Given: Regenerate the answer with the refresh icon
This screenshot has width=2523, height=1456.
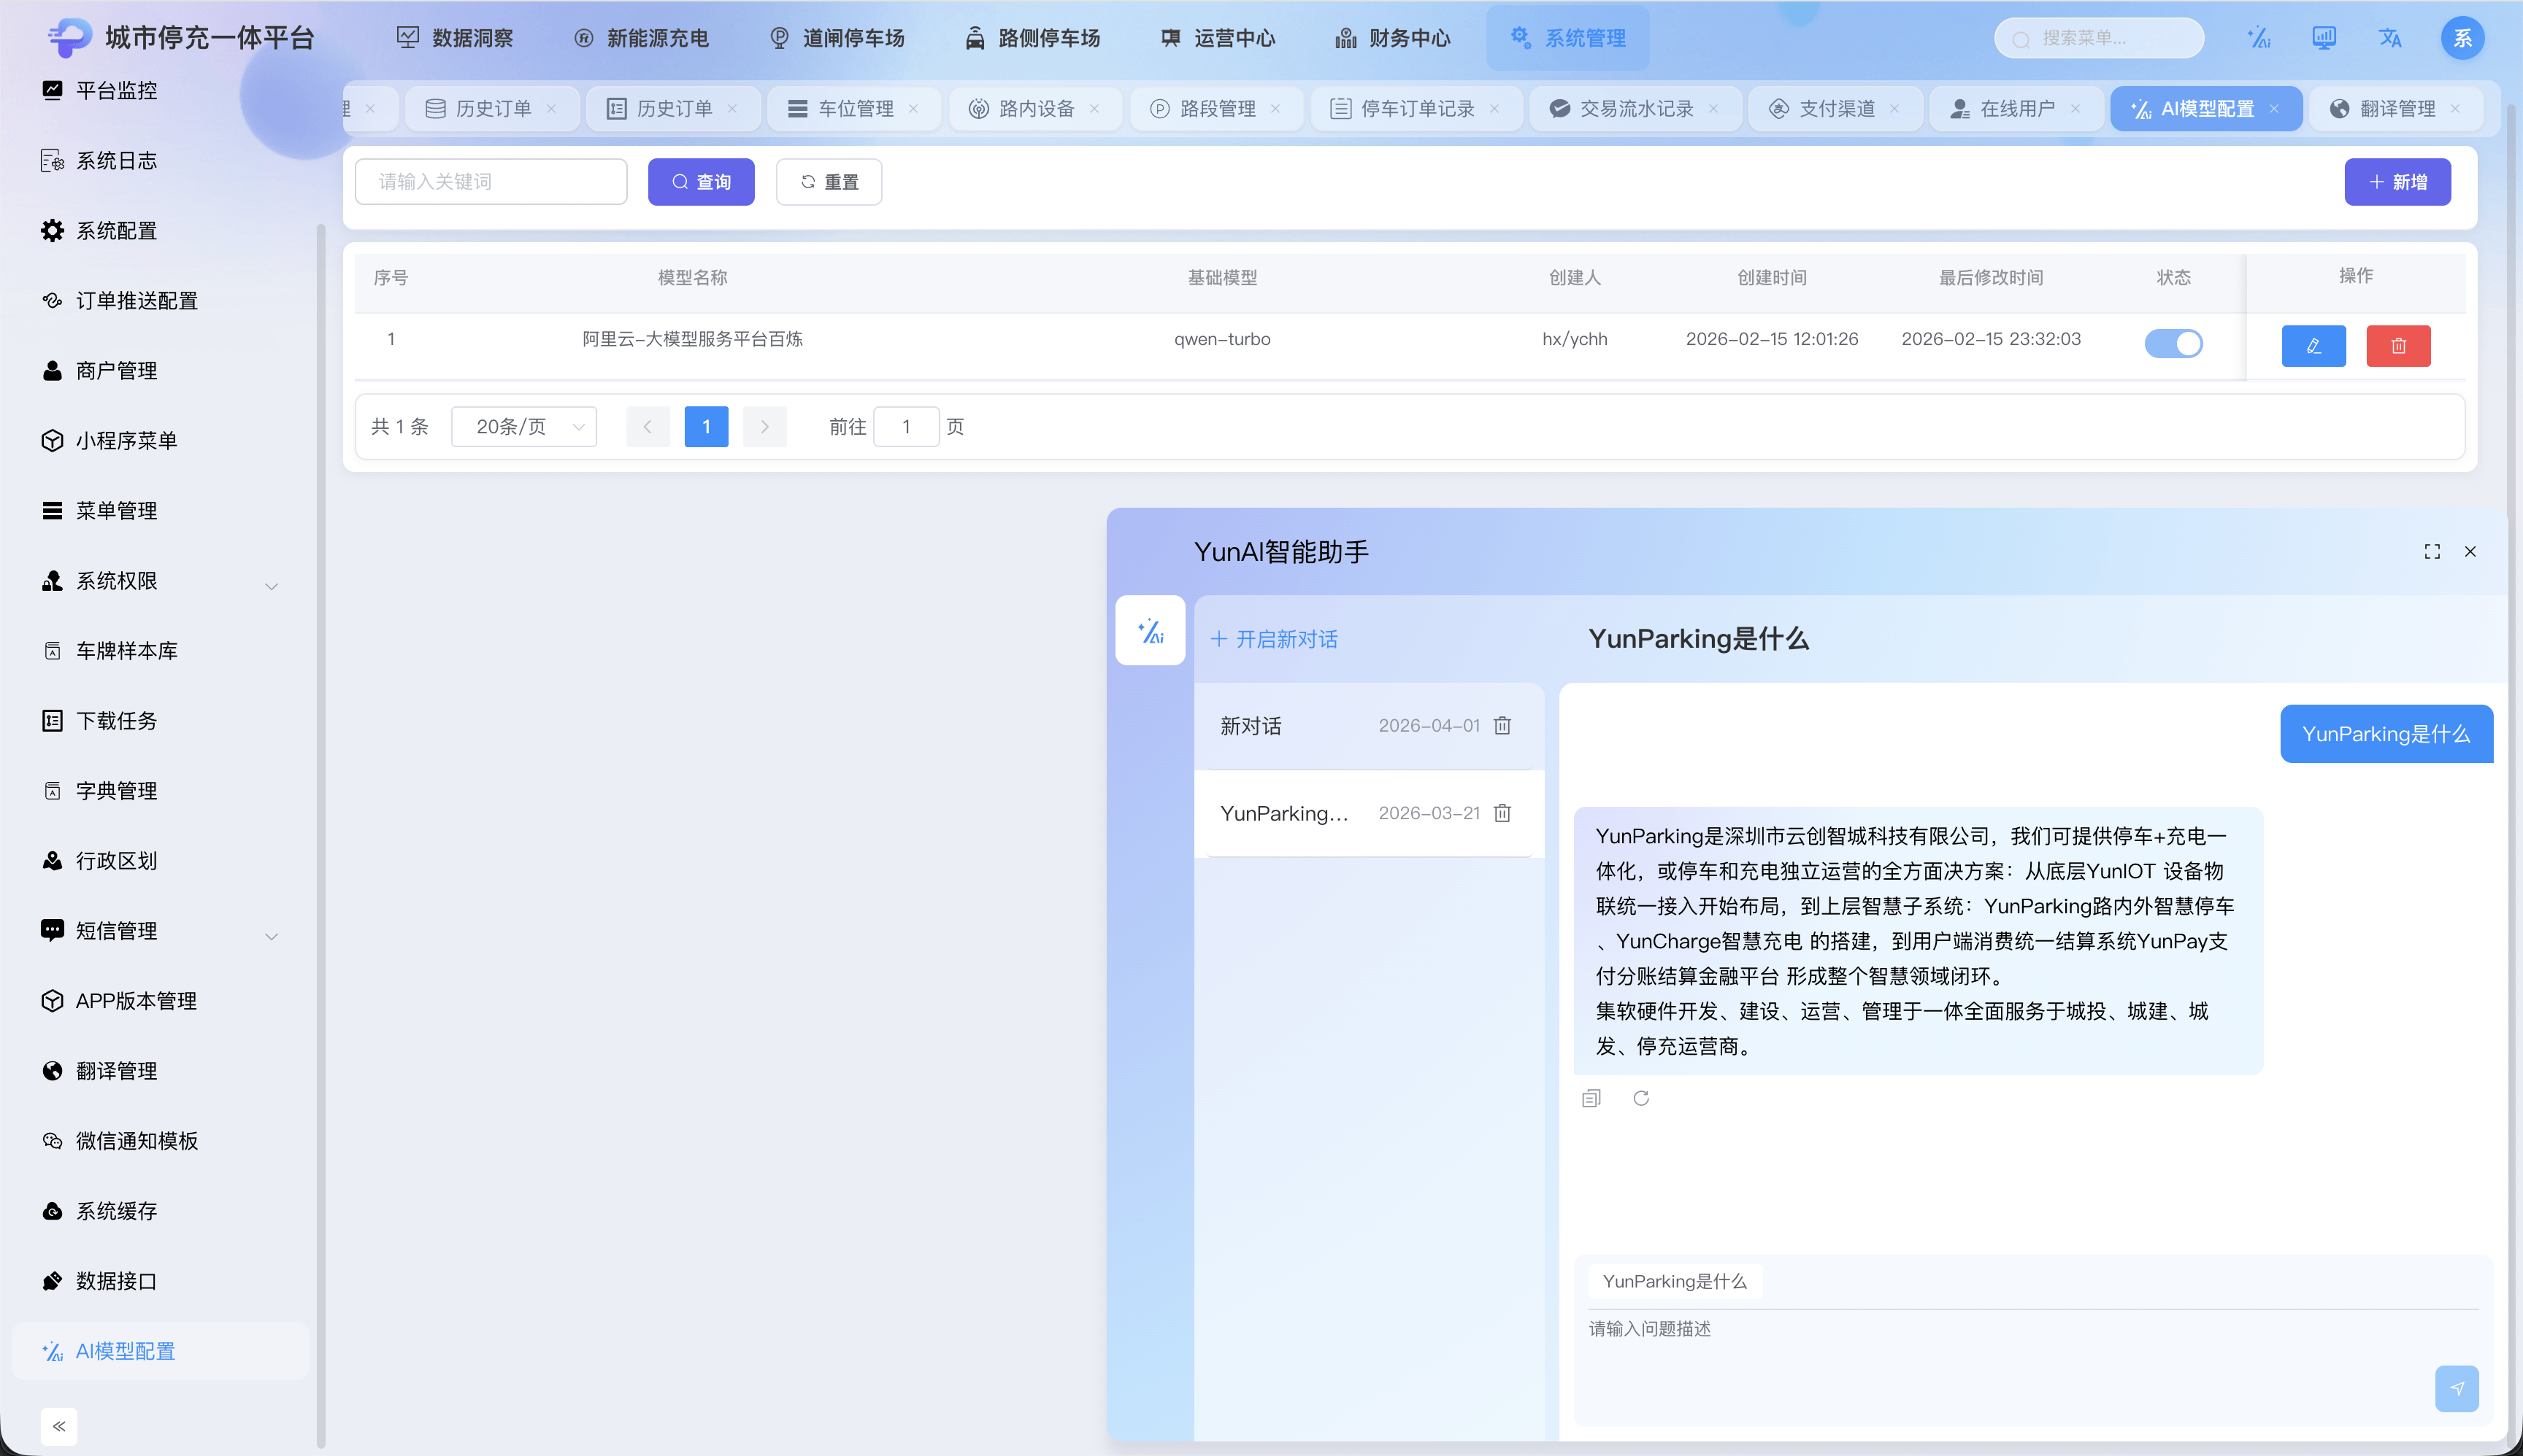Looking at the screenshot, I should [x=1641, y=1098].
